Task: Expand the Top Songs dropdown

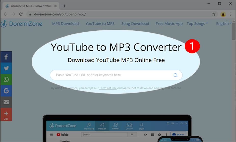Action: tap(197, 24)
